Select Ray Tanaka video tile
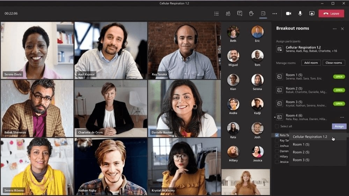This screenshot has height=196, width=349. pyautogui.click(x=184, y=50)
